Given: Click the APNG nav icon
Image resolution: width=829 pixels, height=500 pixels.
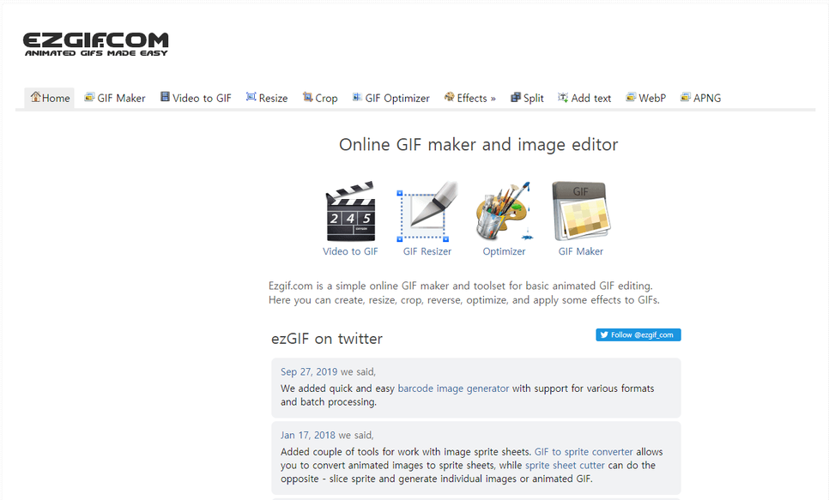Looking at the screenshot, I should pos(685,97).
